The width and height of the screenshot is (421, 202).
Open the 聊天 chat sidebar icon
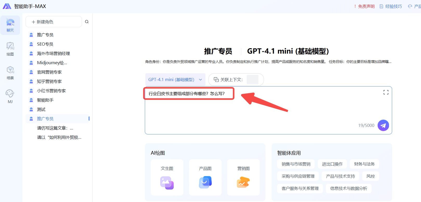pos(10,25)
